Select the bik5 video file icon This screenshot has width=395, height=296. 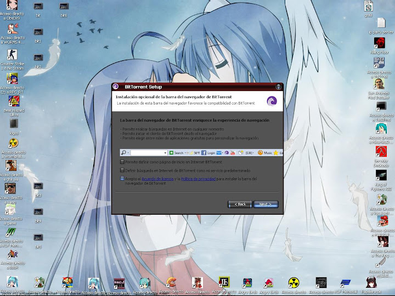38,238
